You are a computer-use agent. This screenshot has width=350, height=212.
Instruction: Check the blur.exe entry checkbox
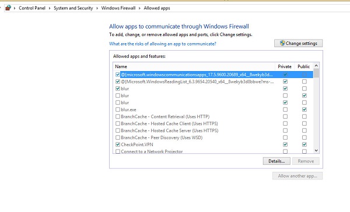click(118, 109)
